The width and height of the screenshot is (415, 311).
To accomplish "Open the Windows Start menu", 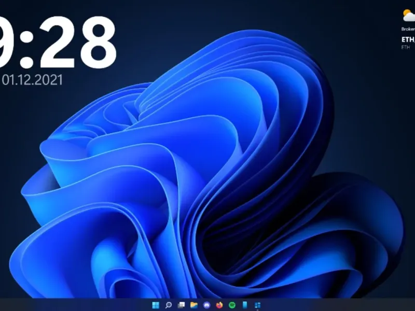I will pyautogui.click(x=156, y=305).
